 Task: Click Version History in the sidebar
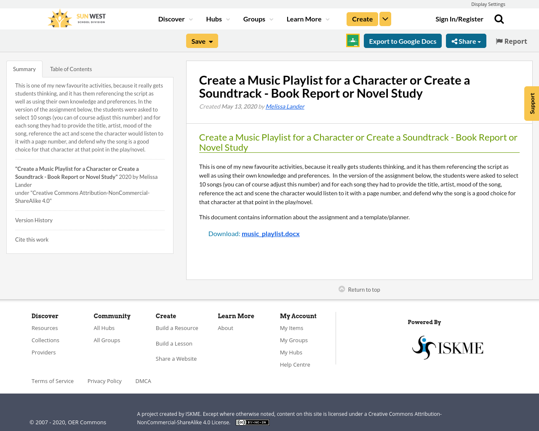pyautogui.click(x=34, y=220)
